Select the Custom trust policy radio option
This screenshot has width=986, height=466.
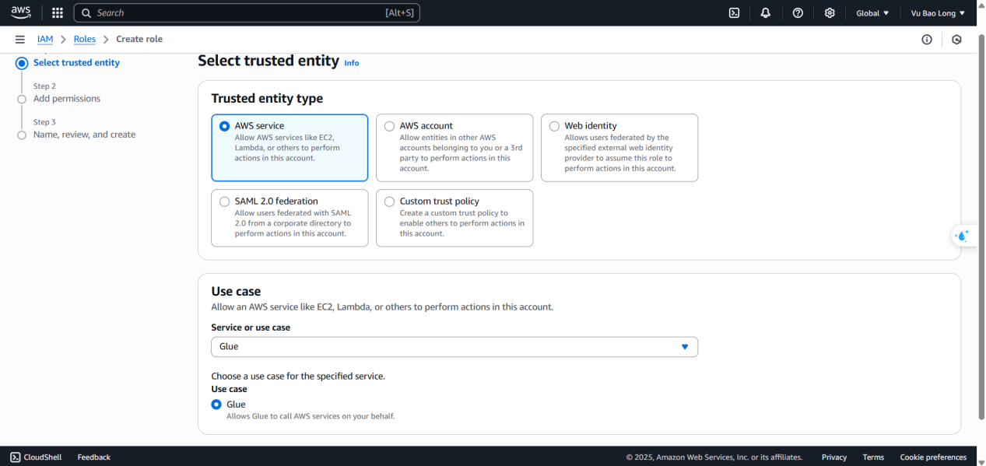[390, 201]
